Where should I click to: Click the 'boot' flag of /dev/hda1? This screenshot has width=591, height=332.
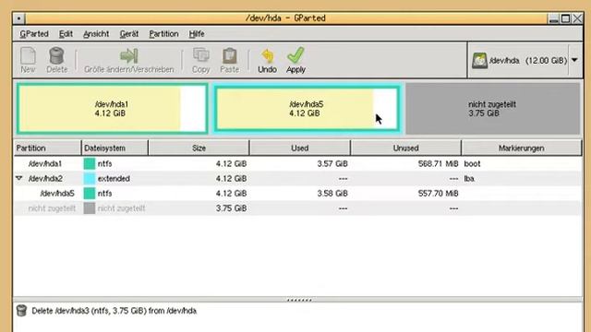click(x=472, y=164)
